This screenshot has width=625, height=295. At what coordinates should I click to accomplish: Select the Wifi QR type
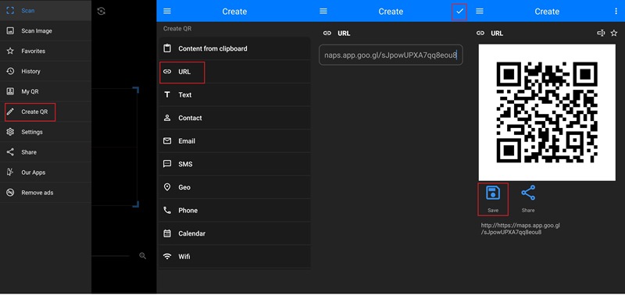point(234,257)
